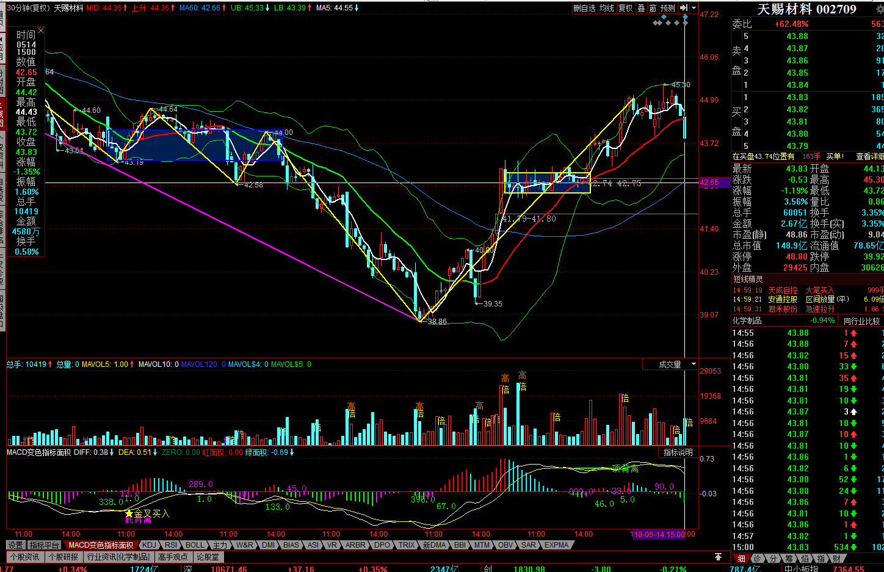Click the up-arrow expand icon on the news bar
The height and width of the screenshot is (572, 884).
coord(718,557)
